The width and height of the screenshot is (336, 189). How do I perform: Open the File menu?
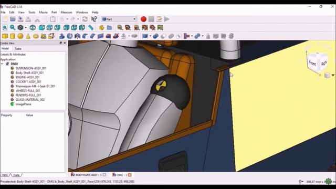3,13
